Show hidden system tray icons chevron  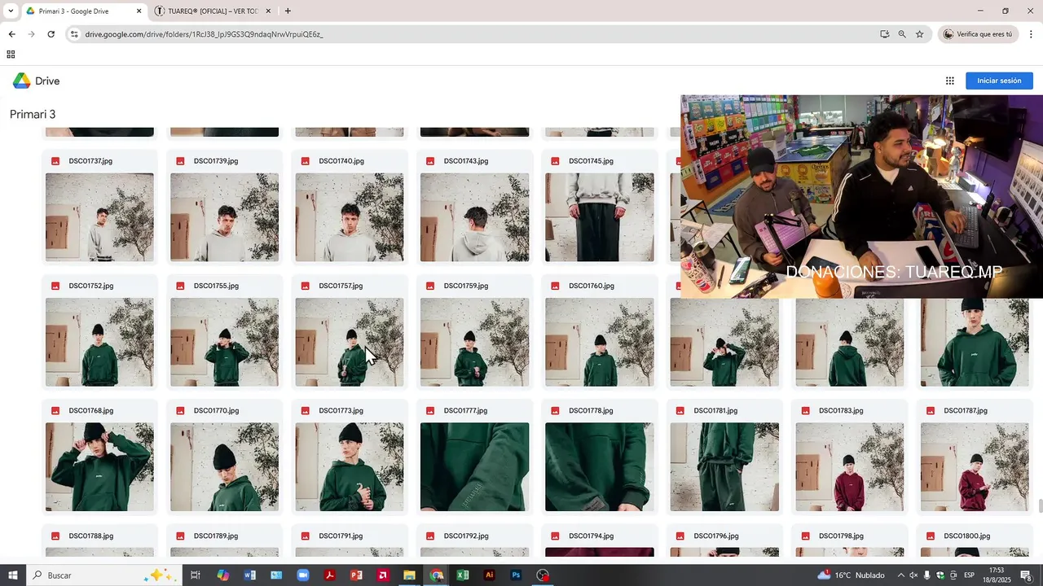pyautogui.click(x=900, y=575)
